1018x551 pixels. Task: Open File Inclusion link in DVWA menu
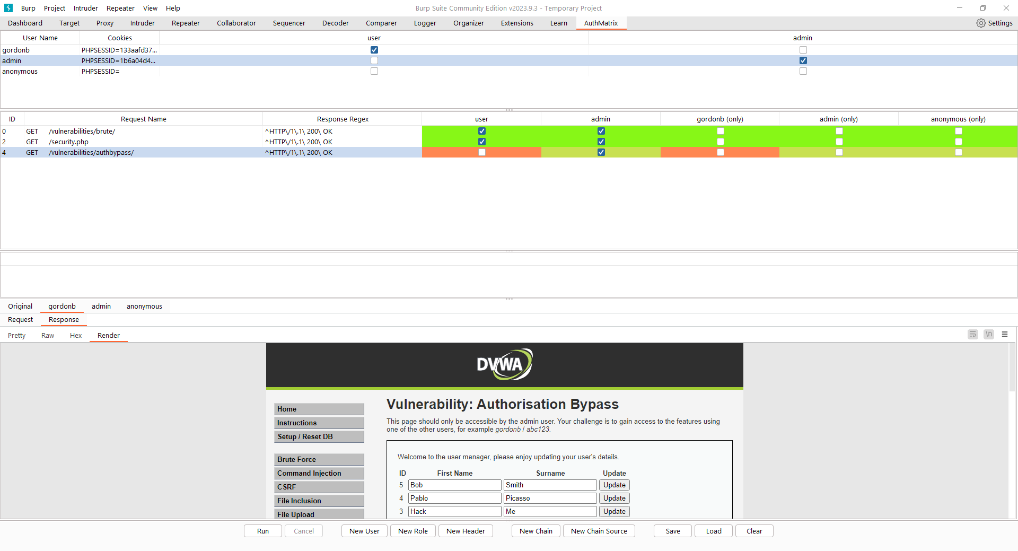click(319, 501)
